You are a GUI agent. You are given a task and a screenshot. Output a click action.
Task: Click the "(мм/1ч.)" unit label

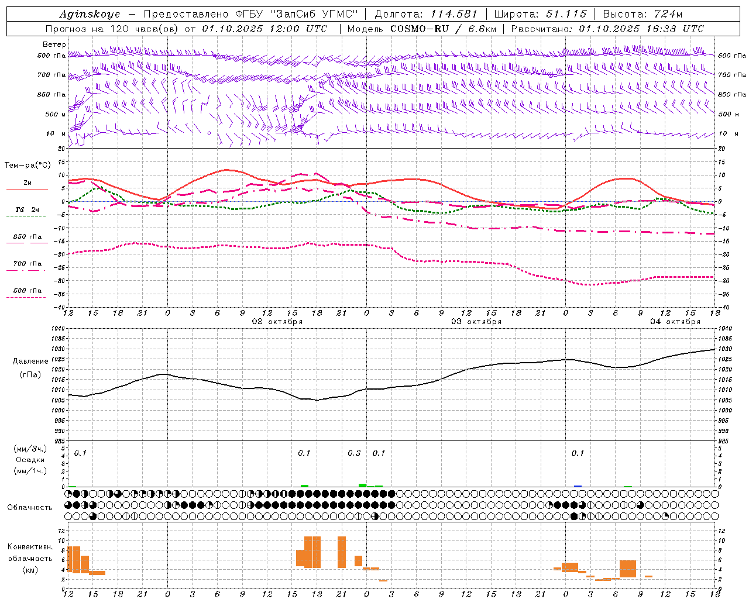click(x=30, y=471)
